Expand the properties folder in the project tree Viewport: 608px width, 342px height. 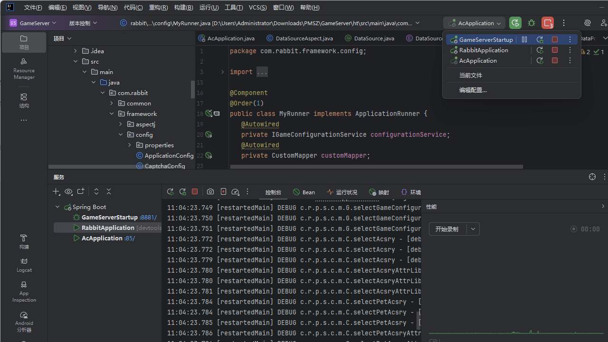pos(130,145)
